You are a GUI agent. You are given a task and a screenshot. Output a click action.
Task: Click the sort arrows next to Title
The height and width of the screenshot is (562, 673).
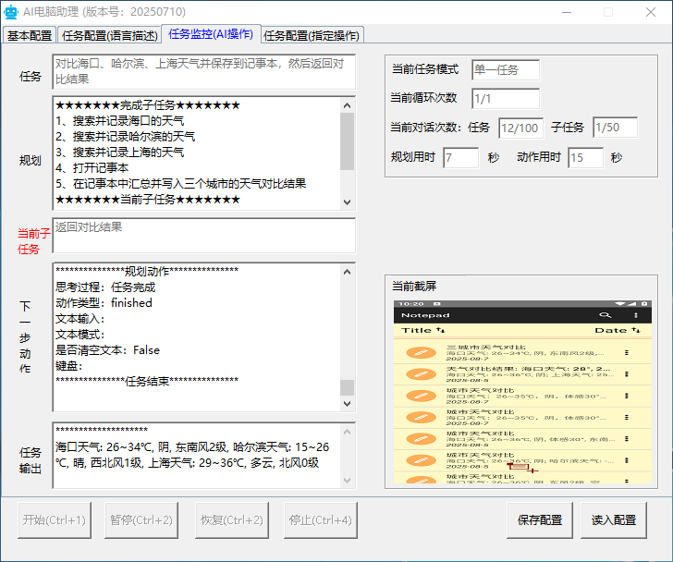point(440,330)
